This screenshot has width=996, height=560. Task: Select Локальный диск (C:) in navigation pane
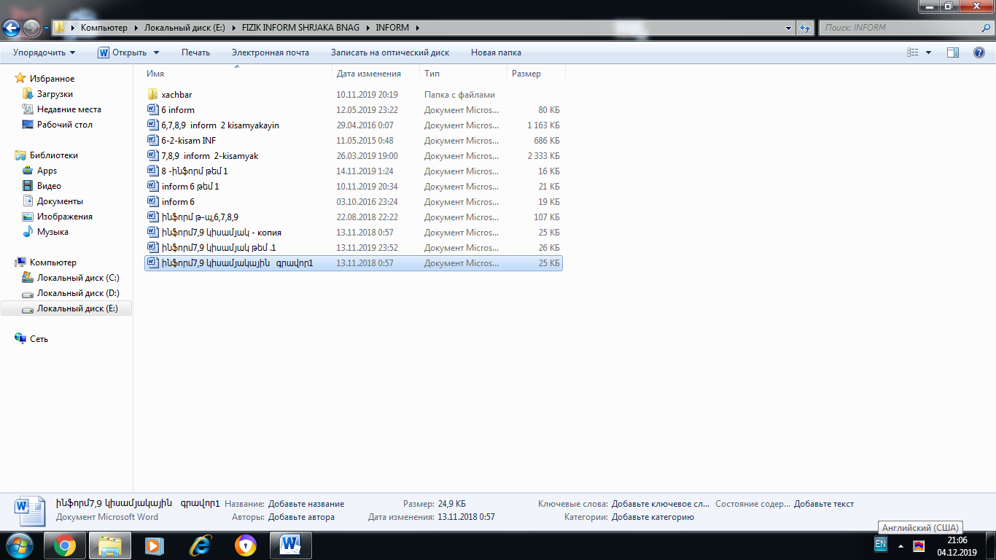tap(78, 278)
